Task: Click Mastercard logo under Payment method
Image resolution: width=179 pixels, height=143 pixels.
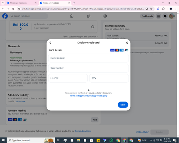Action: coord(15,120)
